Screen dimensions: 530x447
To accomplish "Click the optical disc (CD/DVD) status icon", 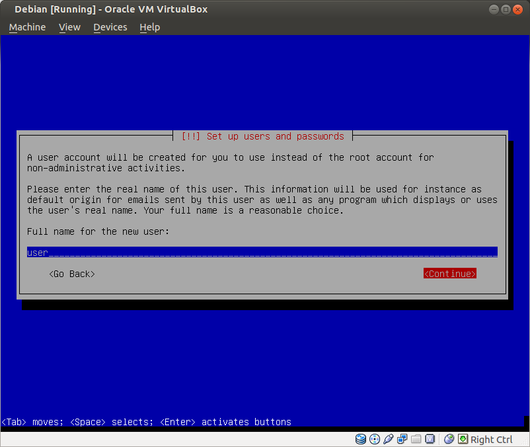I will click(375, 439).
